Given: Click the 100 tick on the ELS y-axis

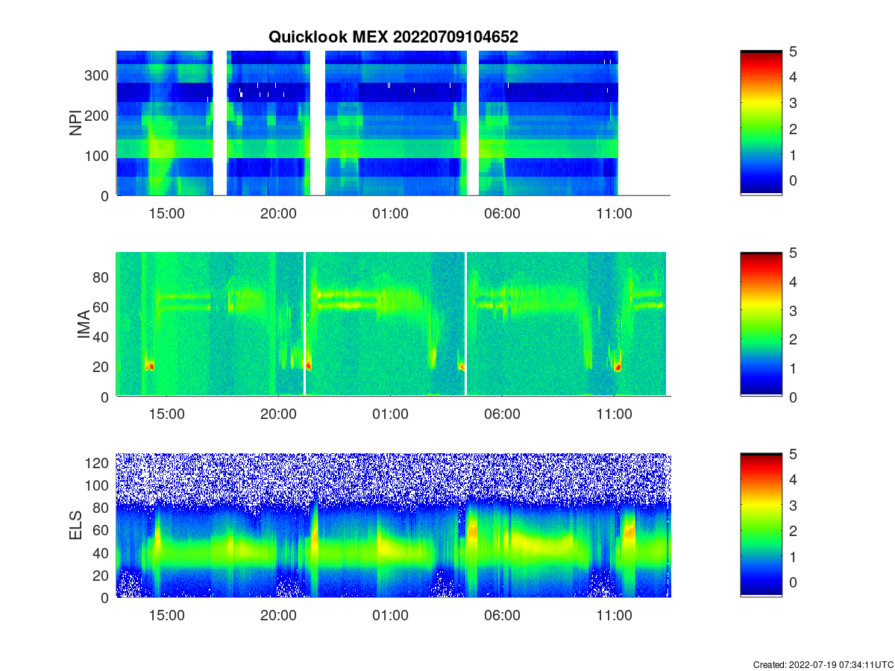Looking at the screenshot, I should point(98,485).
